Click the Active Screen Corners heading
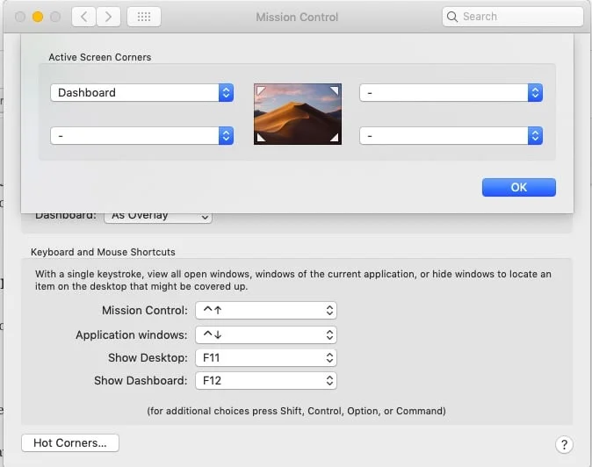The image size is (592, 467). (x=99, y=57)
